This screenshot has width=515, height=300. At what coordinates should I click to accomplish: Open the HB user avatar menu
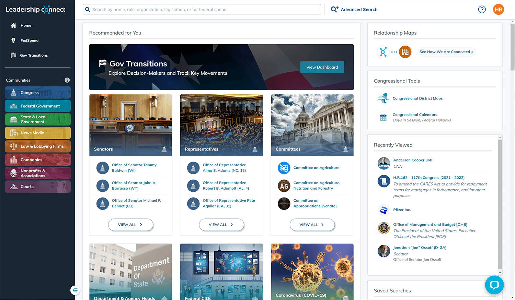point(499,10)
